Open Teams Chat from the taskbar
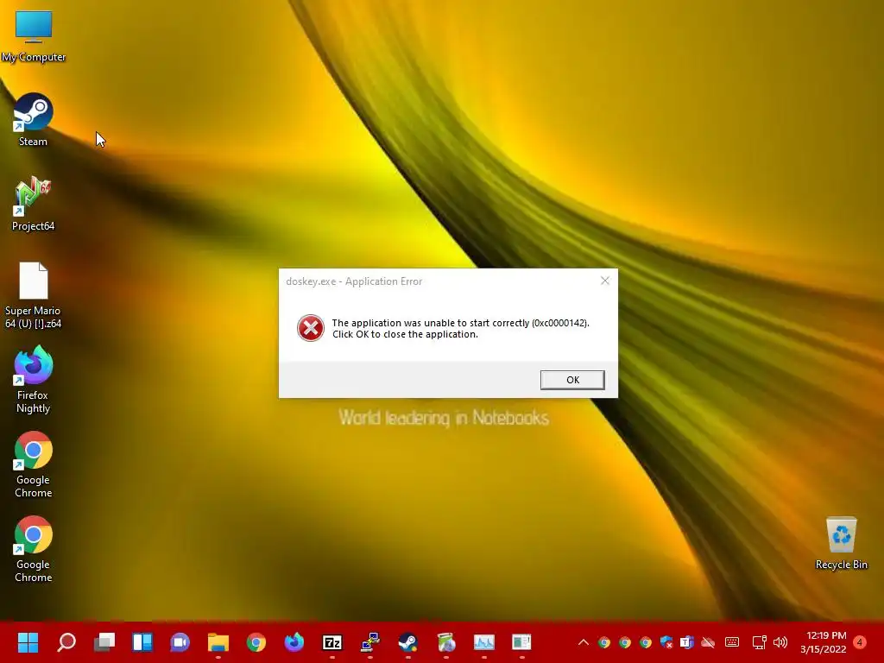The image size is (884, 663). tap(180, 642)
